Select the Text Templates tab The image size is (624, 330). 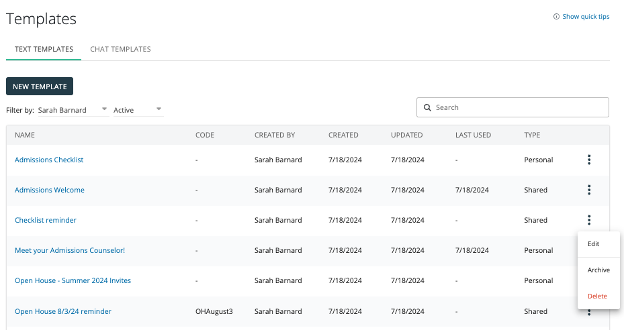44,49
